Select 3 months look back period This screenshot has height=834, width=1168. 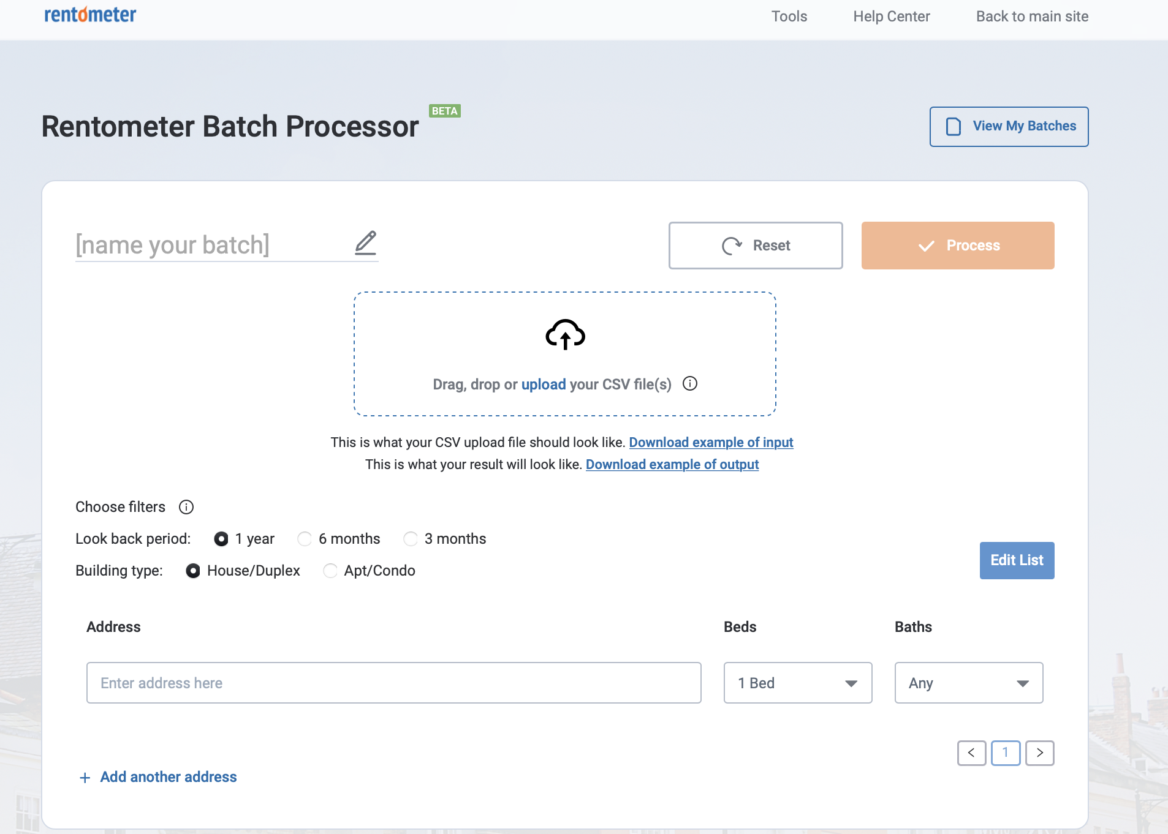(x=411, y=539)
